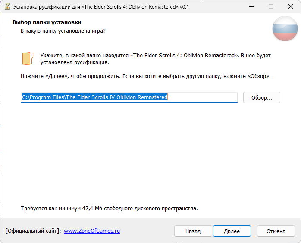
Task: Click the «В какую папку установлена игра?» subtitle
Action: point(63,31)
